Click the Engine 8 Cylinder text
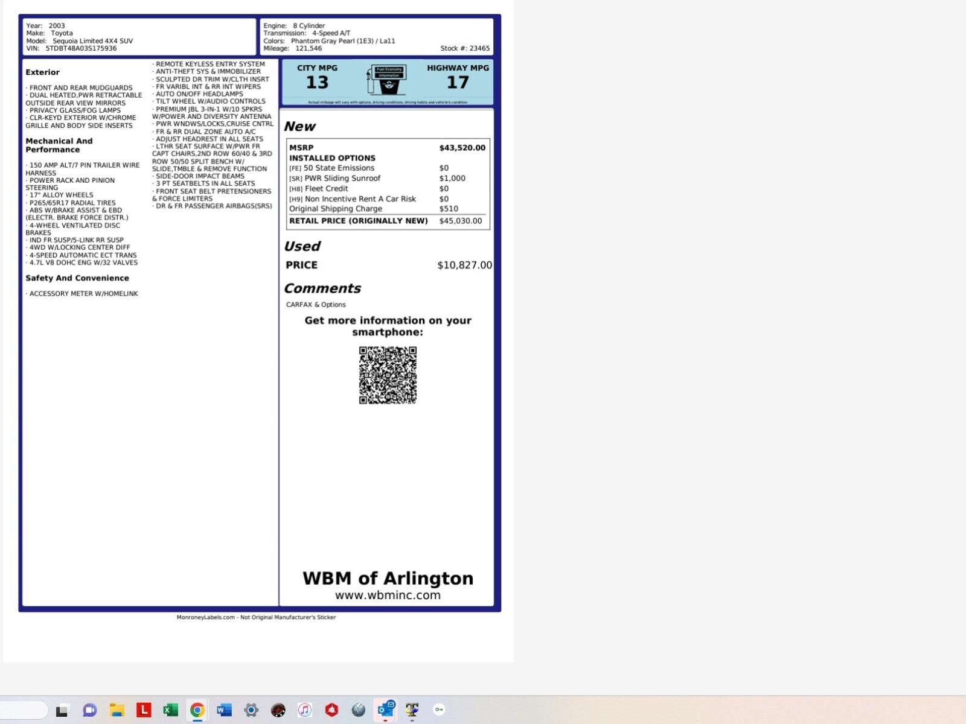966x724 pixels. click(x=294, y=26)
